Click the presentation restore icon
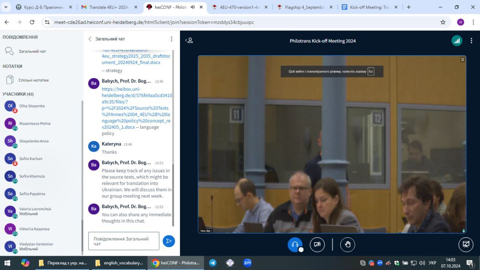The image size is (480, 270). pos(466,244)
